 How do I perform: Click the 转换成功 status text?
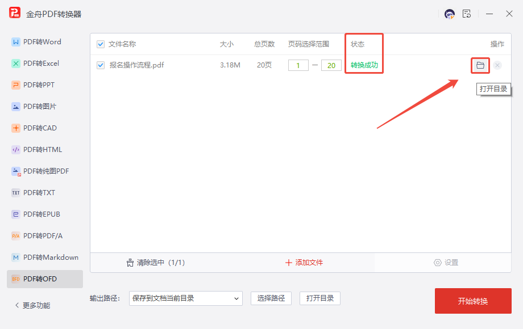(x=364, y=65)
